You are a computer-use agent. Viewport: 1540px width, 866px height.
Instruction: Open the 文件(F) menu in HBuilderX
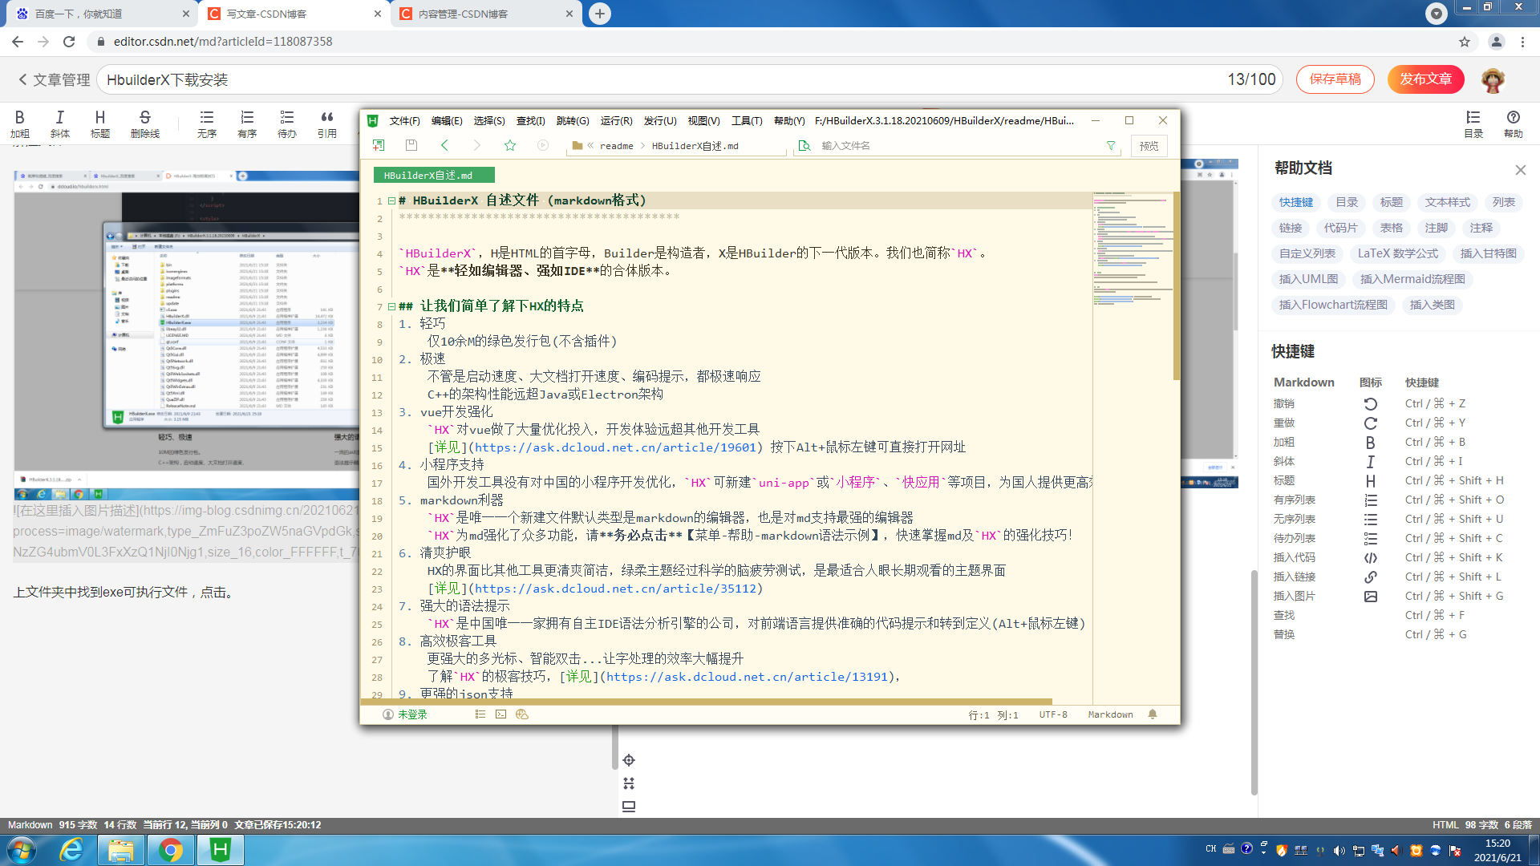[x=404, y=121]
